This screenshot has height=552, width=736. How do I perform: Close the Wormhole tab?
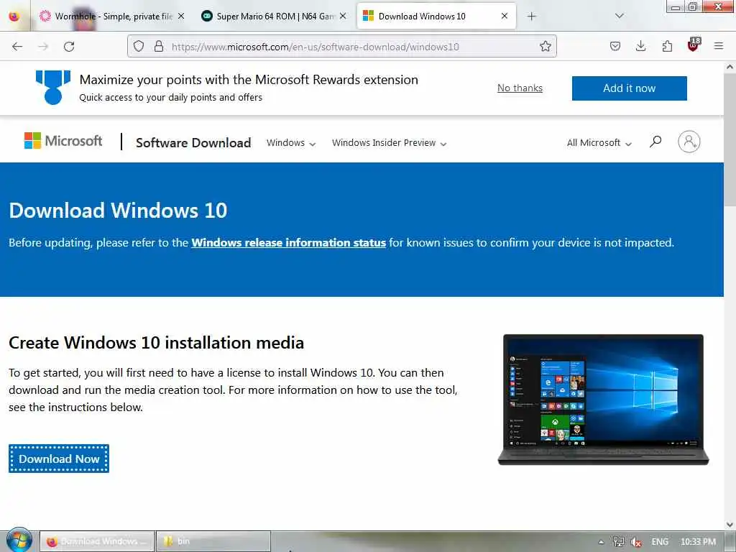point(181,16)
